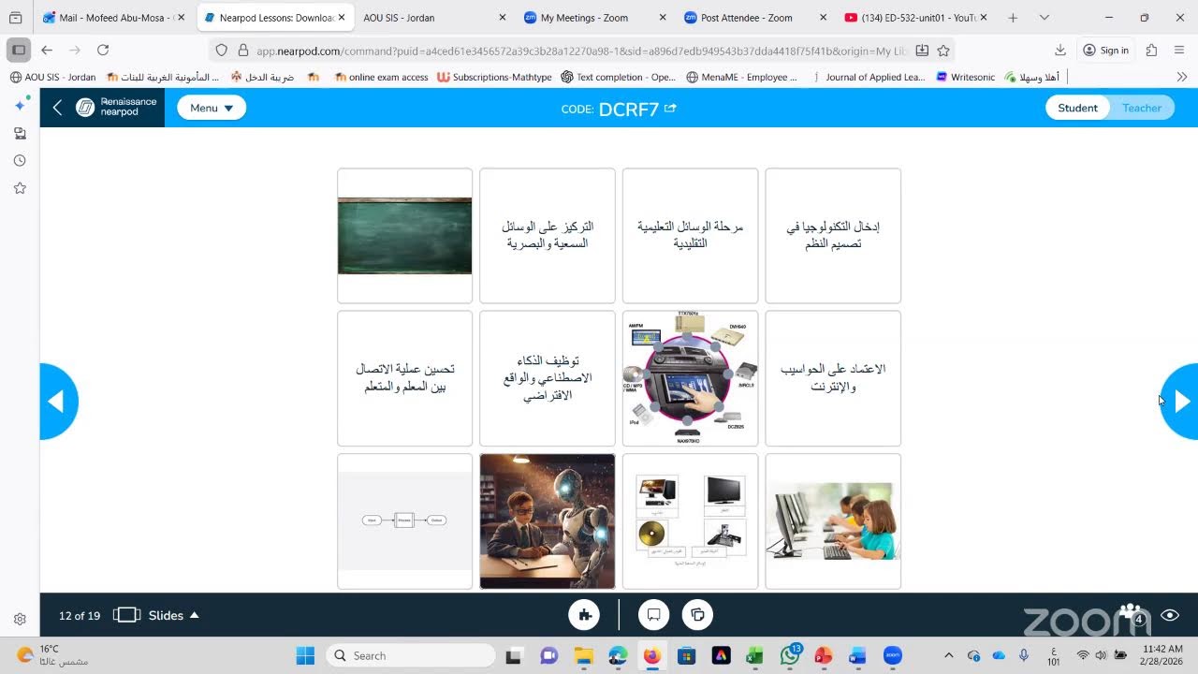
Task: Select the children at computers image card
Action: coord(833,521)
